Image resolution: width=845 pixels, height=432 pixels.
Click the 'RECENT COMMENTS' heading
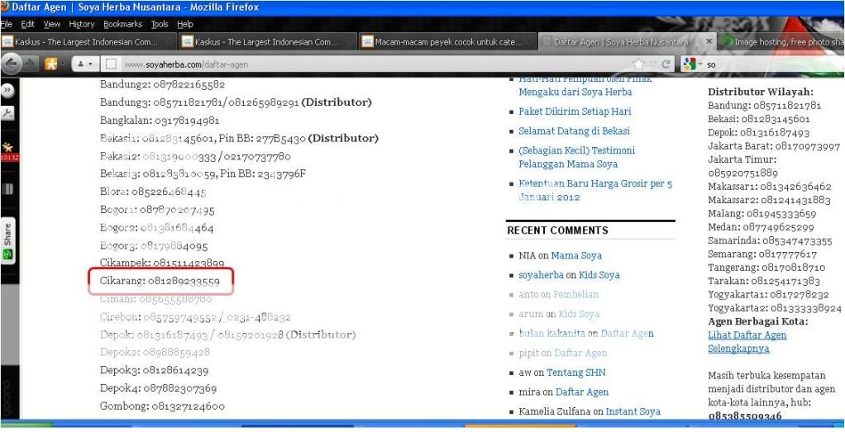point(557,230)
